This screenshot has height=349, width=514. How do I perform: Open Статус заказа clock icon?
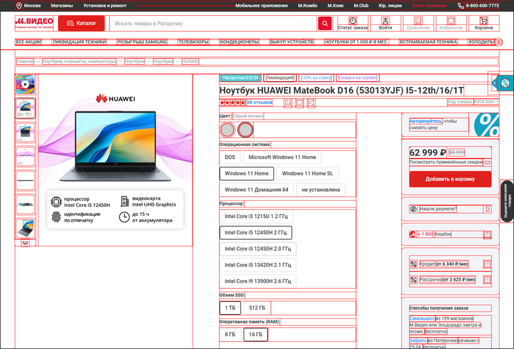[x=353, y=21]
